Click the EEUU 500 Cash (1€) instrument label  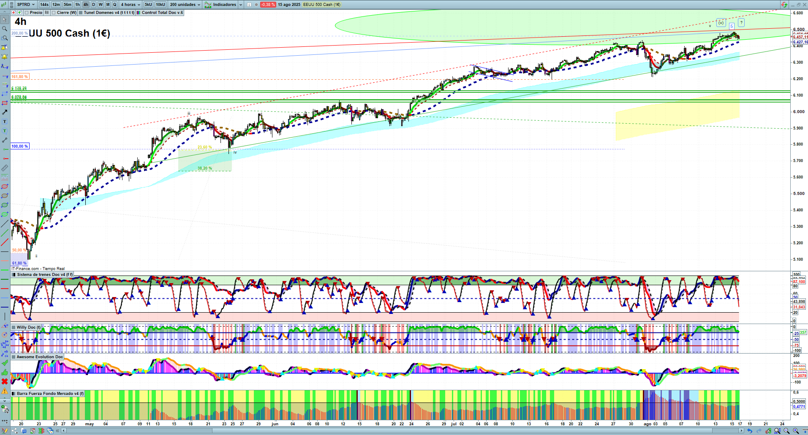click(322, 5)
